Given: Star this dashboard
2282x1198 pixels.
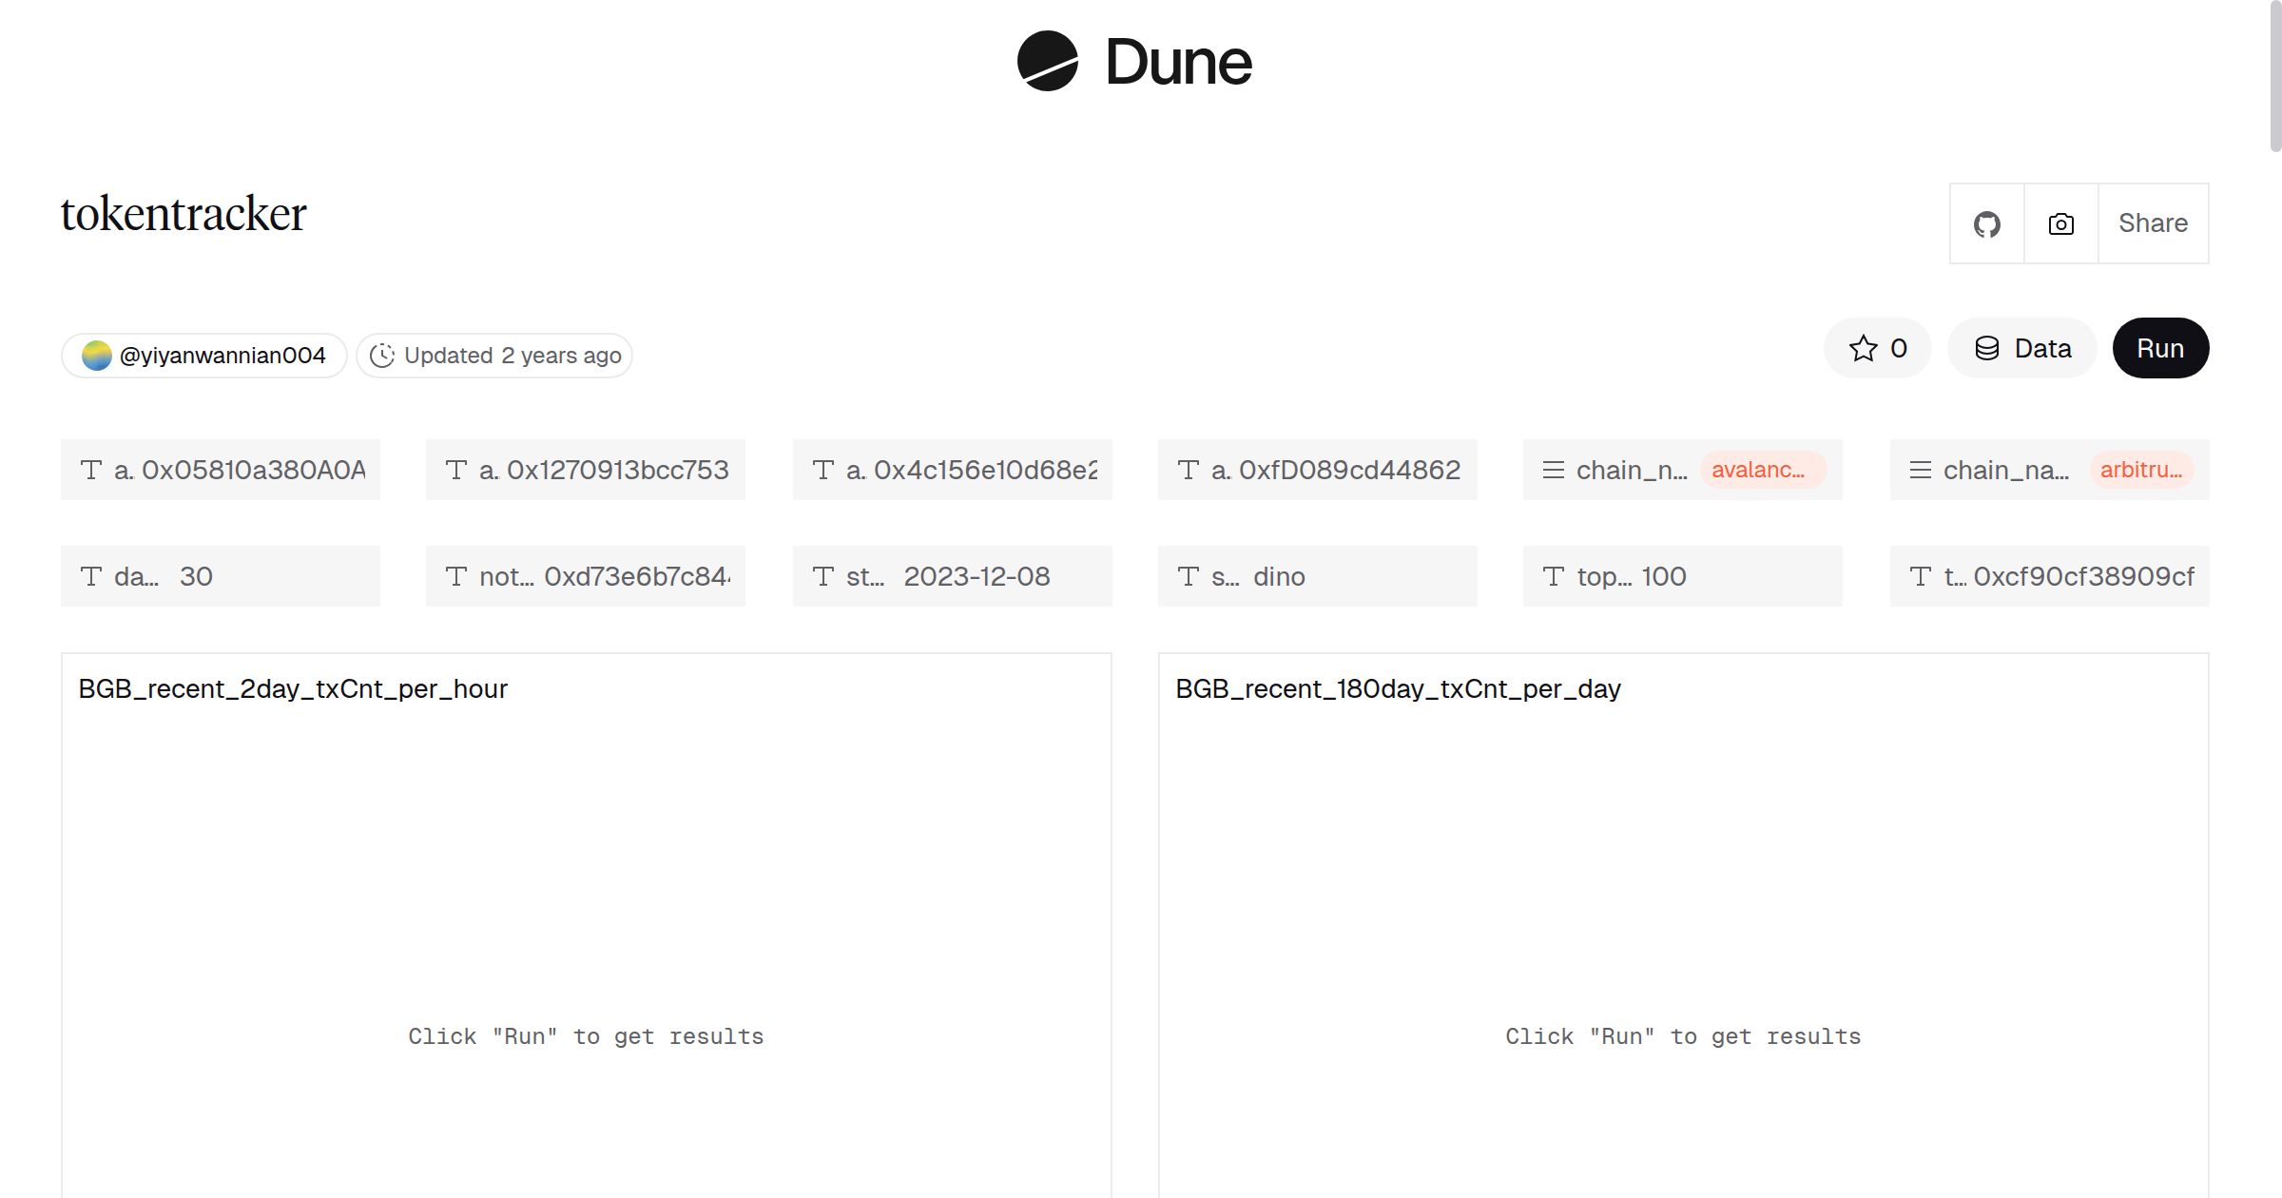Looking at the screenshot, I should [x=1877, y=349].
